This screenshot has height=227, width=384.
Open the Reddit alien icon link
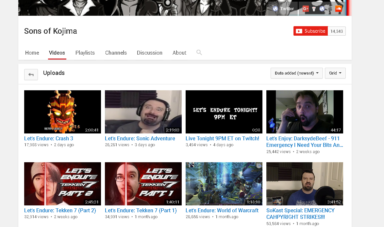point(314,9)
